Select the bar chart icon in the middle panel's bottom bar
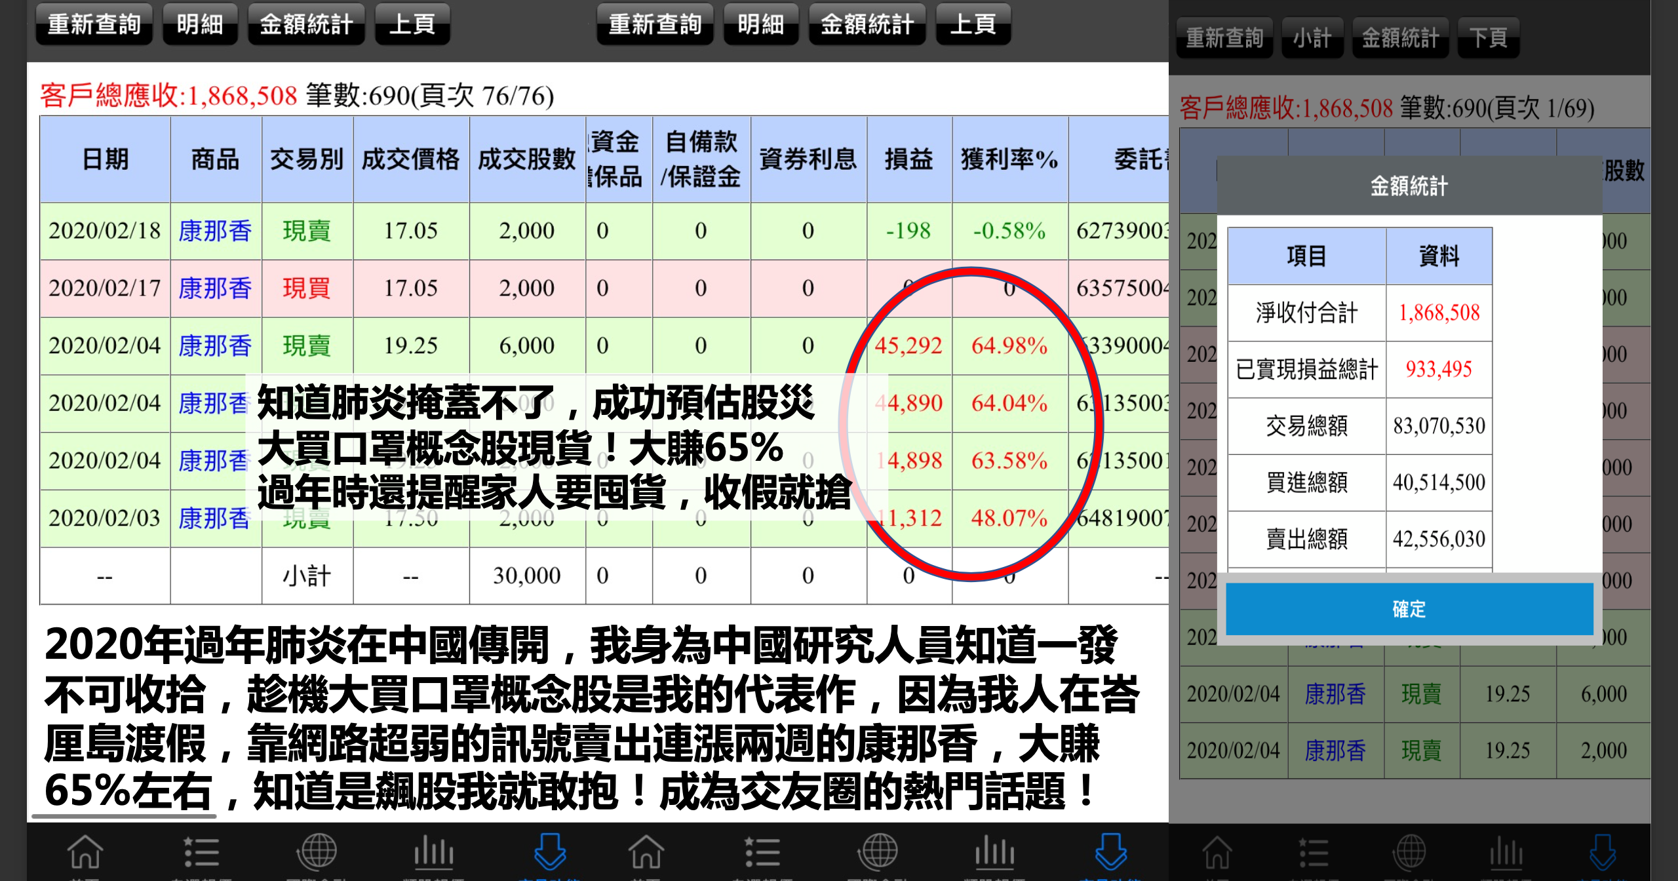Screen dimensions: 1678x881 994,852
